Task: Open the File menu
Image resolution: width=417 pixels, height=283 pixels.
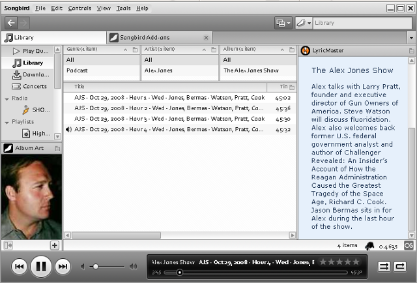Action: [40, 8]
